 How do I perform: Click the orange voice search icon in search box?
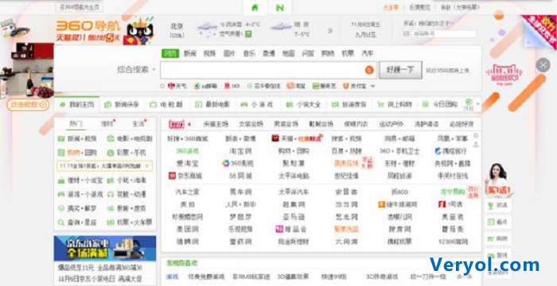369,70
